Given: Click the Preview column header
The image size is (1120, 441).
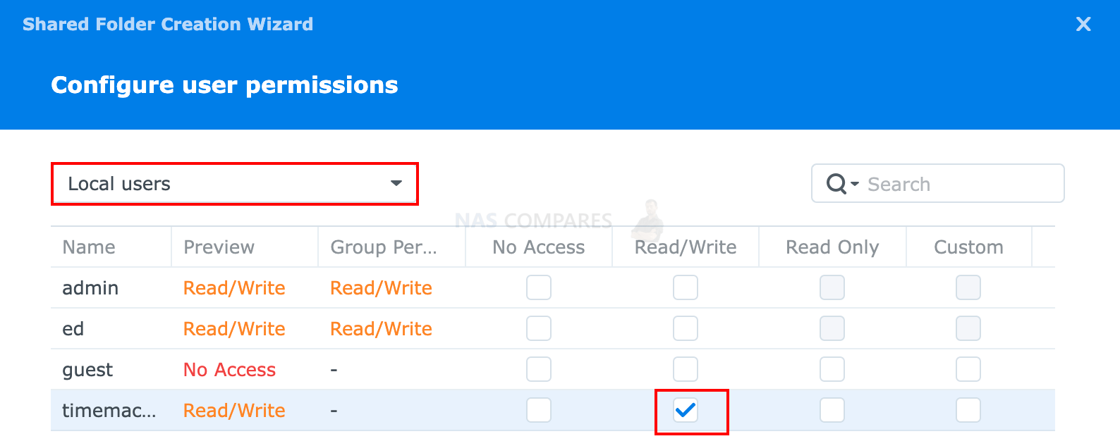Looking at the screenshot, I should click(x=219, y=247).
